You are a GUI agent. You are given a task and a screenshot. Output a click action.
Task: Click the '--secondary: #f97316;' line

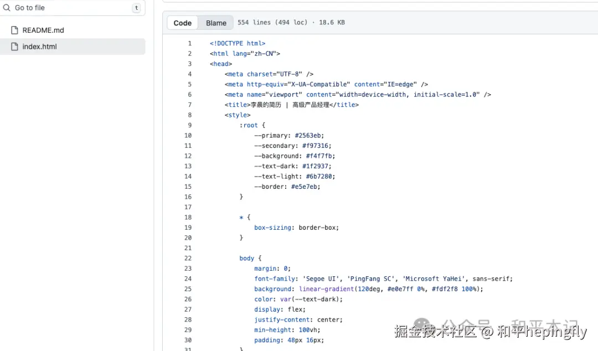tap(293, 146)
